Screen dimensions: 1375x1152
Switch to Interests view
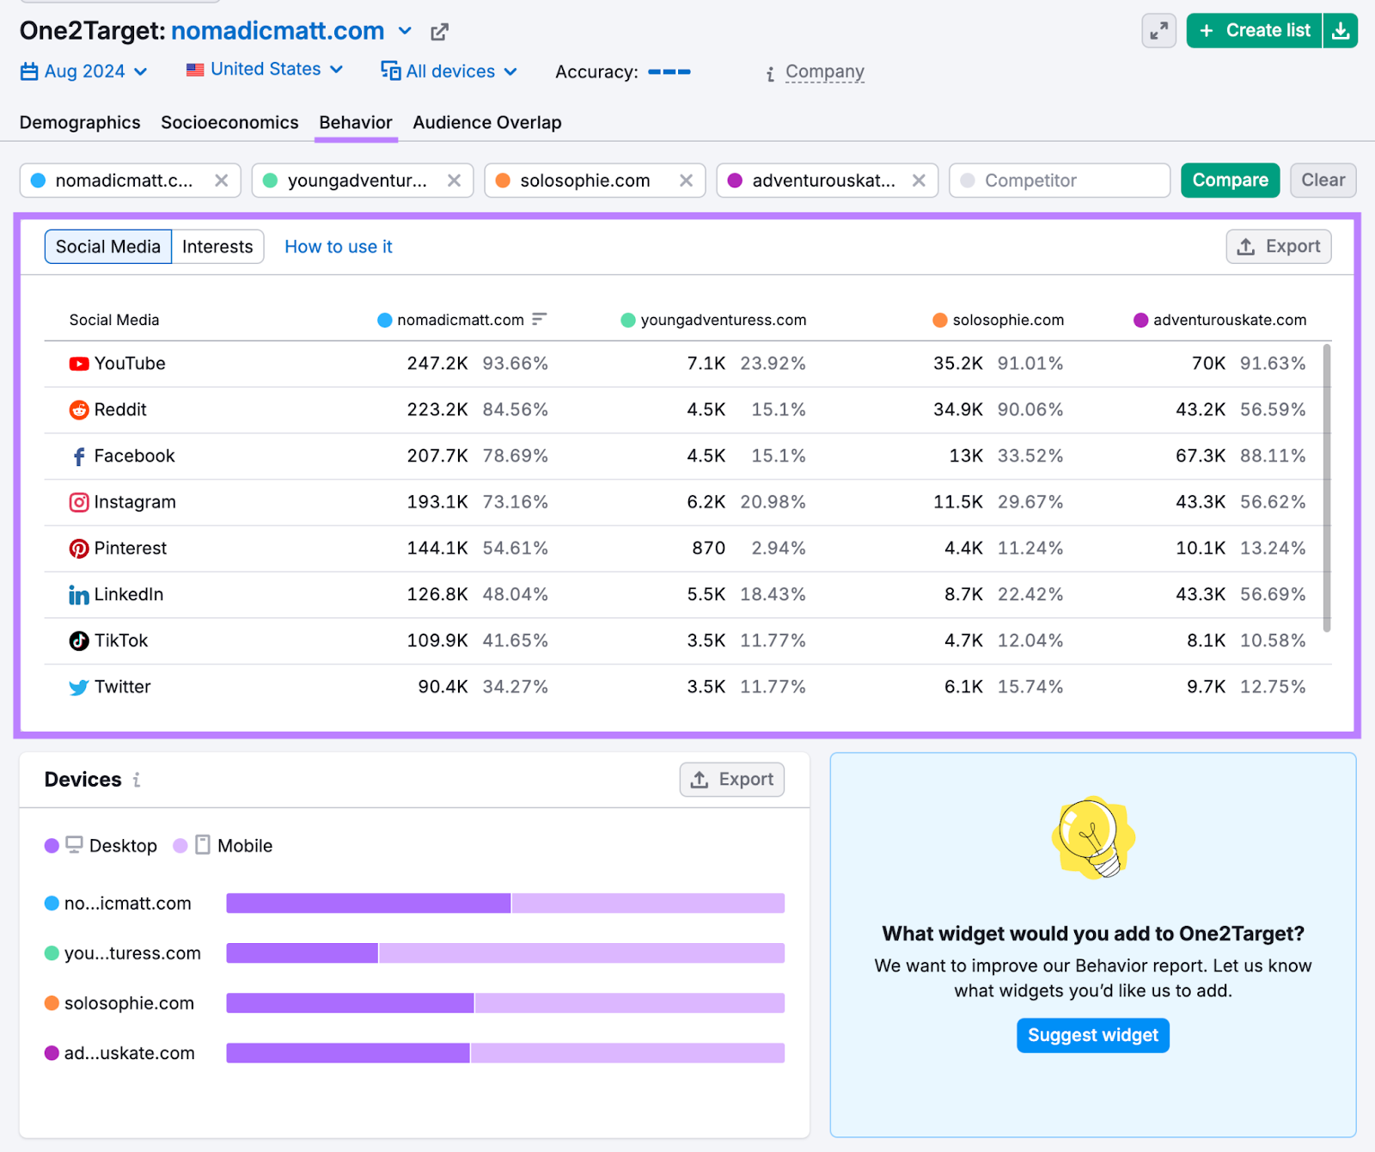click(x=217, y=247)
